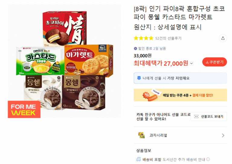This screenshot has height=164, width=232.
Task: Click the 선물코드 보내기 button
Action: click(209, 116)
